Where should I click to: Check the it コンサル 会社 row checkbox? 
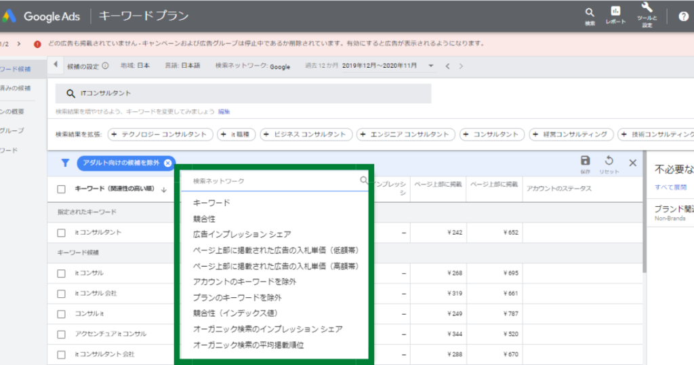tap(62, 294)
